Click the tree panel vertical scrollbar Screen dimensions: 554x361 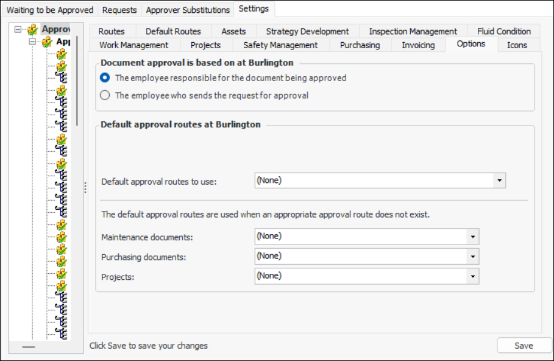77,79
